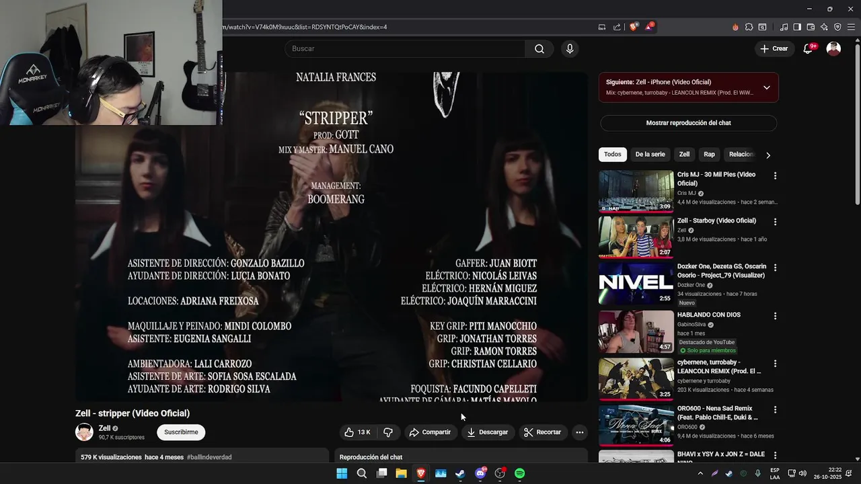This screenshot has width=861, height=484.
Task: Click the Stripper video player area
Action: tap(332, 237)
